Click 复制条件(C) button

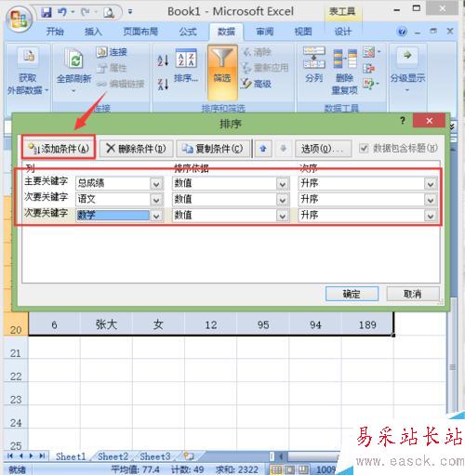(213, 149)
